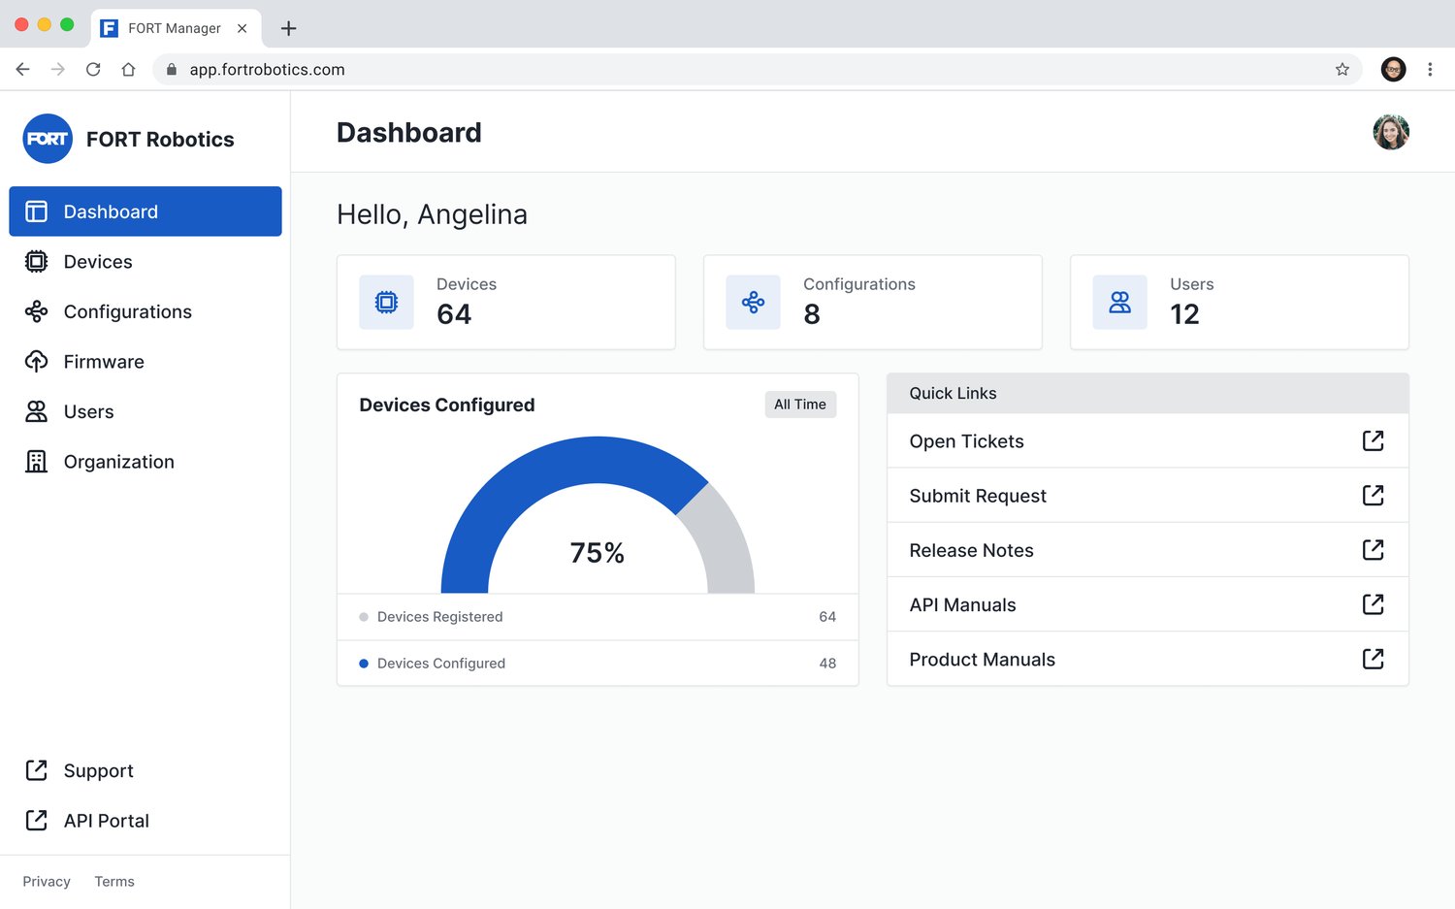Viewport: 1455px width, 909px height.
Task: Click the Users sidebar icon
Action: (x=35, y=411)
